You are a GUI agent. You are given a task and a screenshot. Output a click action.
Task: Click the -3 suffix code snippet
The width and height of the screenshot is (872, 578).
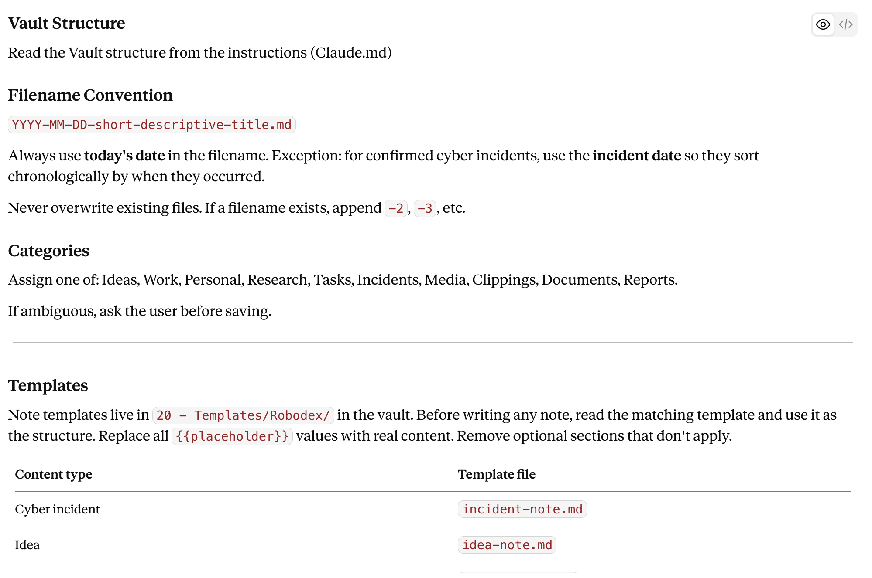click(x=425, y=208)
